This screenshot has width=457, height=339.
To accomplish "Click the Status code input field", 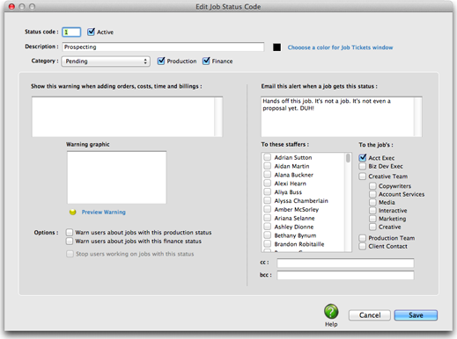I will click(x=71, y=32).
